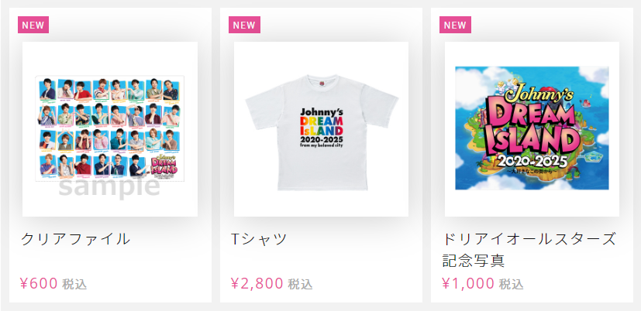This screenshot has width=641, height=311.
Task: Click the Tシャツ product title
Action: 259,239
